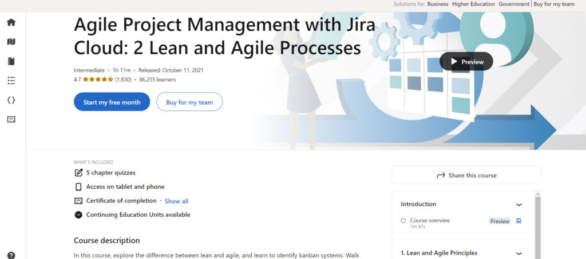
Task: Select Business in Solutions menu
Action: pyautogui.click(x=438, y=4)
